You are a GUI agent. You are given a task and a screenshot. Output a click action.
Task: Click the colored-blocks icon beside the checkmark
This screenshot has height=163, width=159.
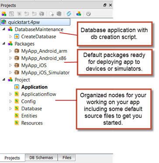tap(79, 14)
